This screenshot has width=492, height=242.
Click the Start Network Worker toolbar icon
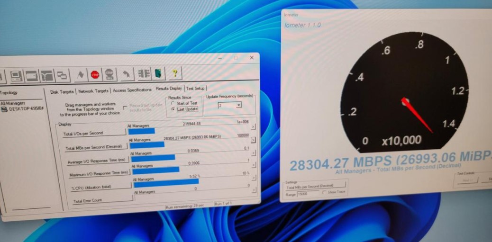coord(47,75)
